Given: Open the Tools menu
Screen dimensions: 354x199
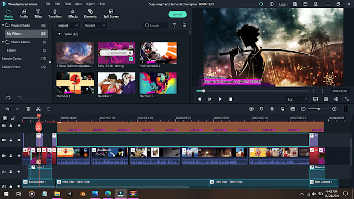Looking at the screenshot, I should coord(67,4).
